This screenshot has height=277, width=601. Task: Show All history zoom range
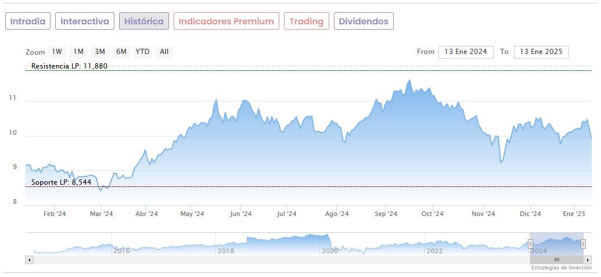[x=164, y=52]
